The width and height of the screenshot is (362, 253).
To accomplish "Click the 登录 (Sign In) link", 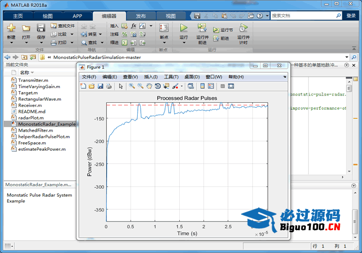I will [351, 16].
